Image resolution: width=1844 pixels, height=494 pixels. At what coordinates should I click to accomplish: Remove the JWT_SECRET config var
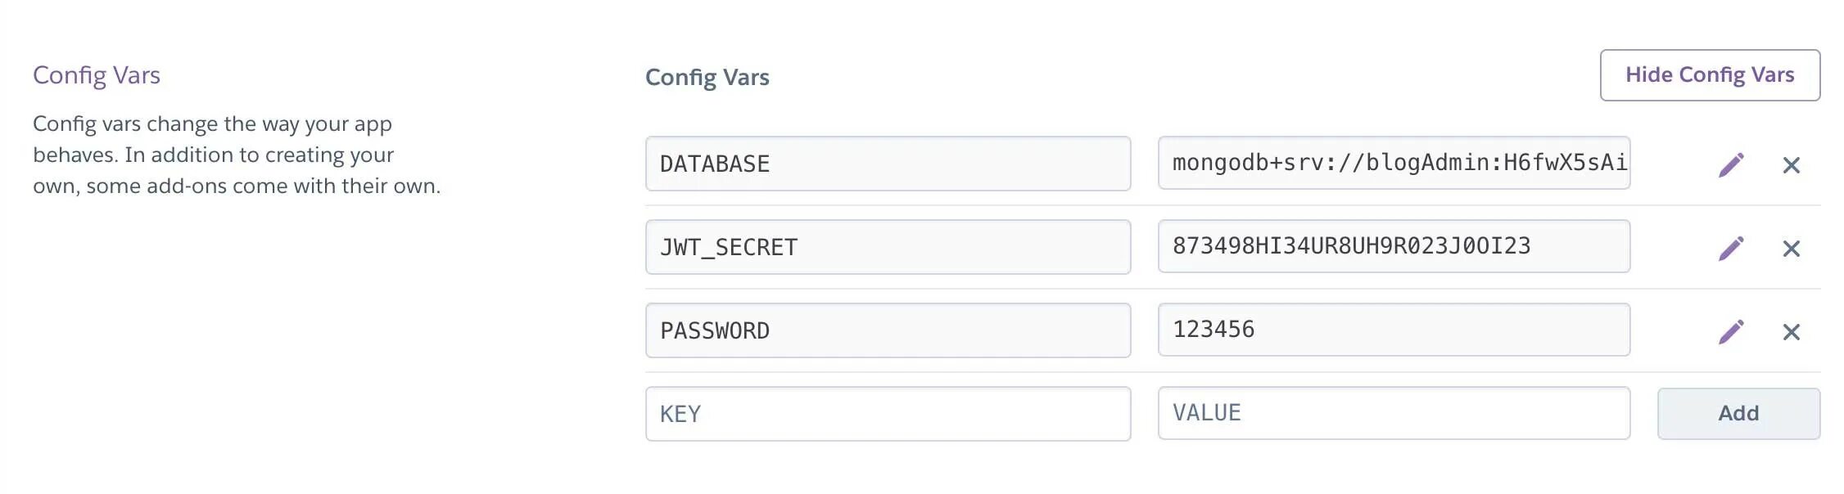1791,249
